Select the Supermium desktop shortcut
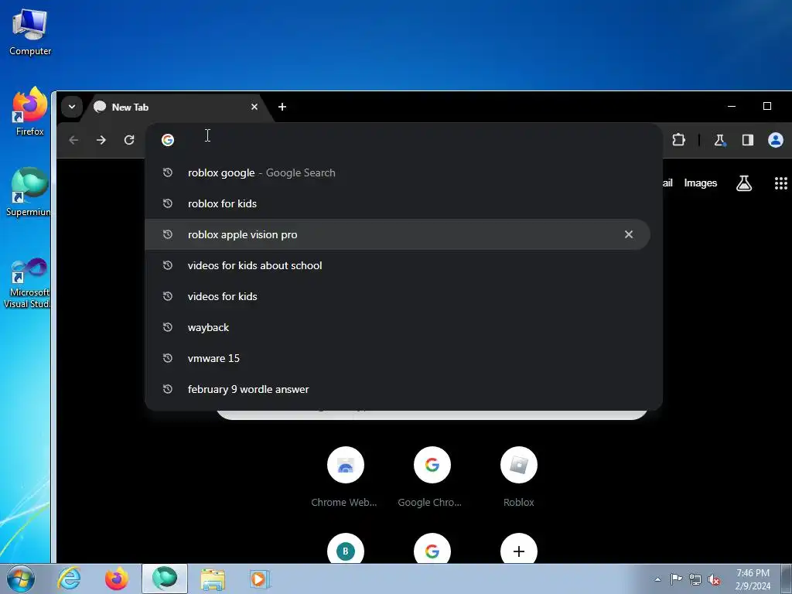The height and width of the screenshot is (594, 792). (x=29, y=193)
